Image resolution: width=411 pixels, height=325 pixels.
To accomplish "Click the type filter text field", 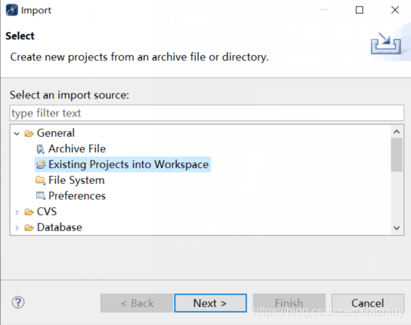I will pyautogui.click(x=207, y=113).
